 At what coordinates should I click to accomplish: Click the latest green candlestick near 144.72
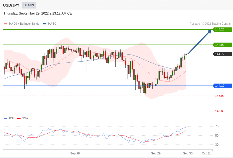(x=186, y=55)
